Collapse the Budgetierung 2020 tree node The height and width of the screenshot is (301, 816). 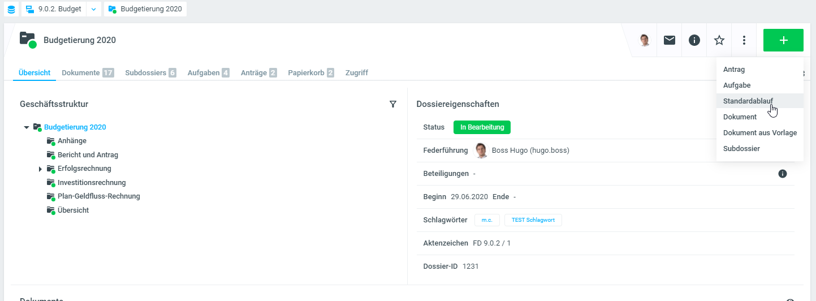click(x=27, y=127)
